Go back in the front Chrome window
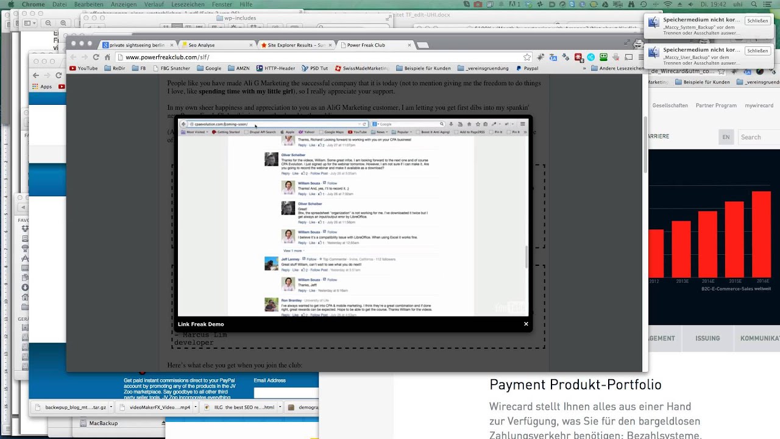 pos(73,57)
